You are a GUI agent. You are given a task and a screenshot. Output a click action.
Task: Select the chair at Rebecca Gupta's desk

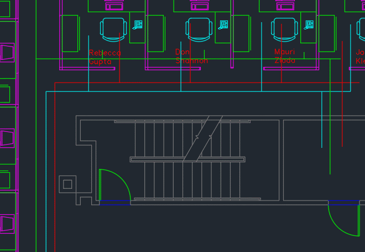coord(113,29)
